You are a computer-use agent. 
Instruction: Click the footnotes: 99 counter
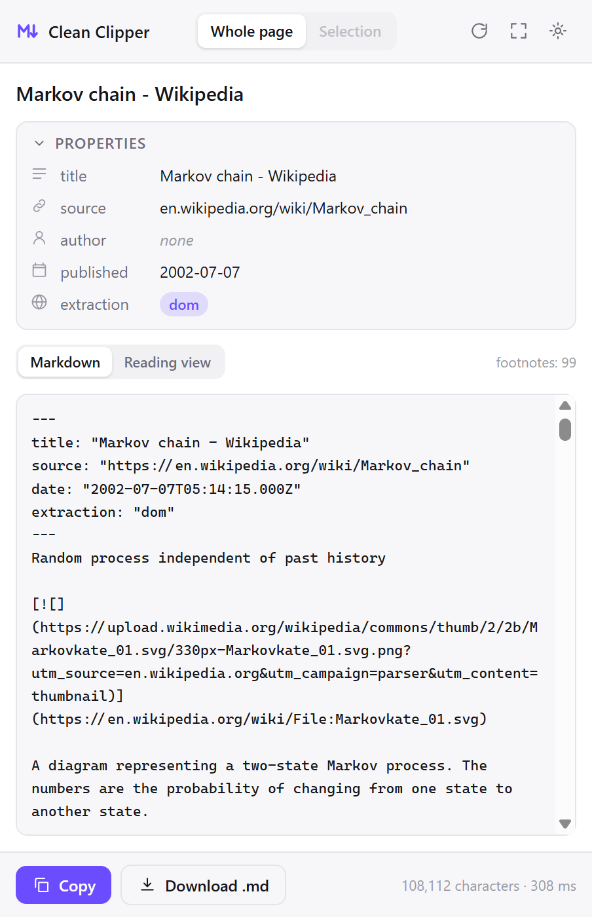coord(536,362)
